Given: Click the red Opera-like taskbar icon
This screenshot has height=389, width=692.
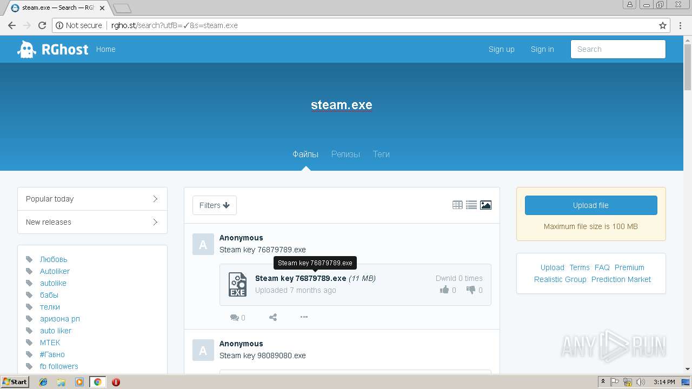Looking at the screenshot, I should pyautogui.click(x=116, y=382).
